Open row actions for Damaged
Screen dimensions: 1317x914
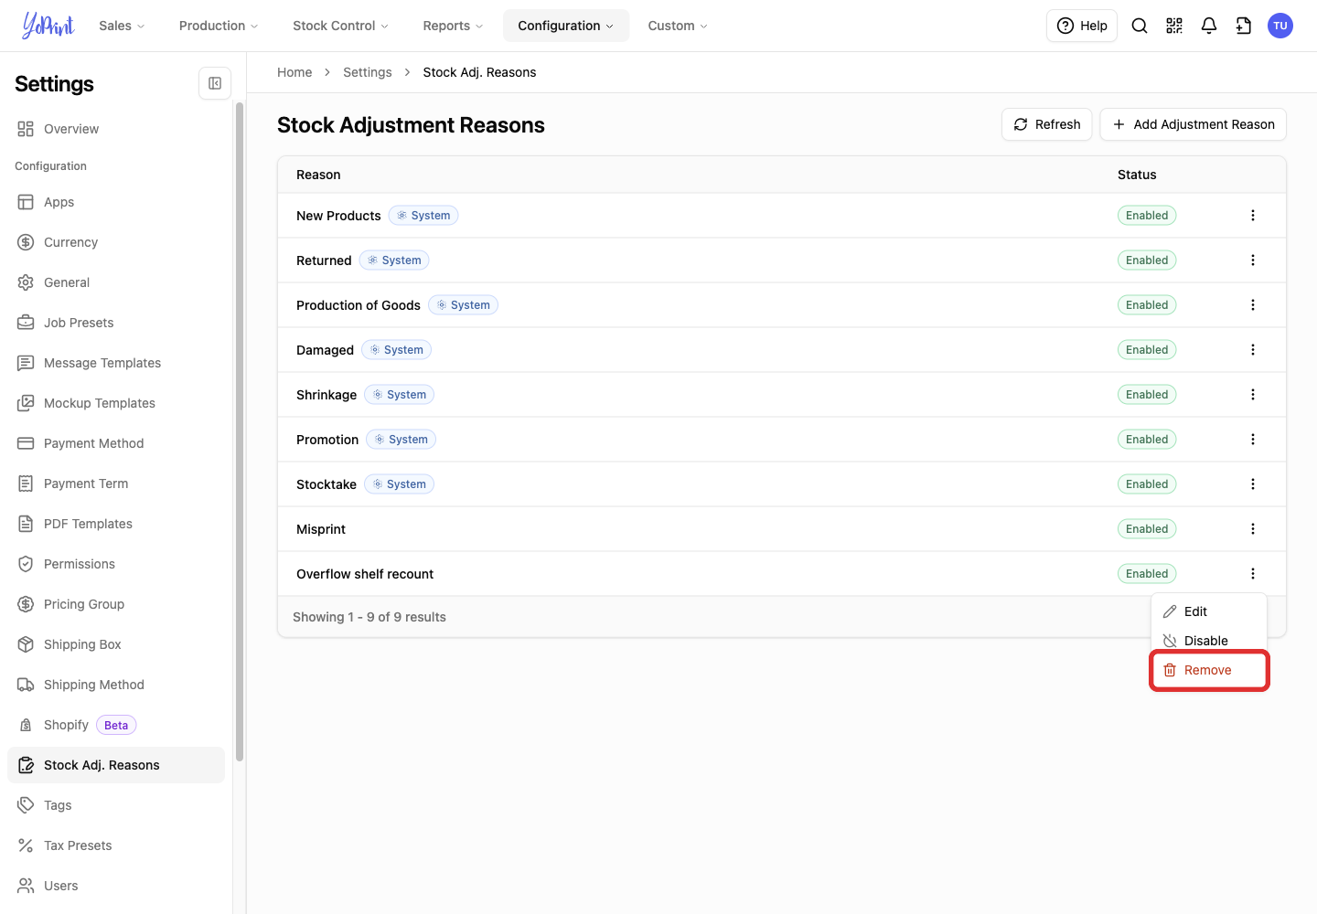point(1253,350)
